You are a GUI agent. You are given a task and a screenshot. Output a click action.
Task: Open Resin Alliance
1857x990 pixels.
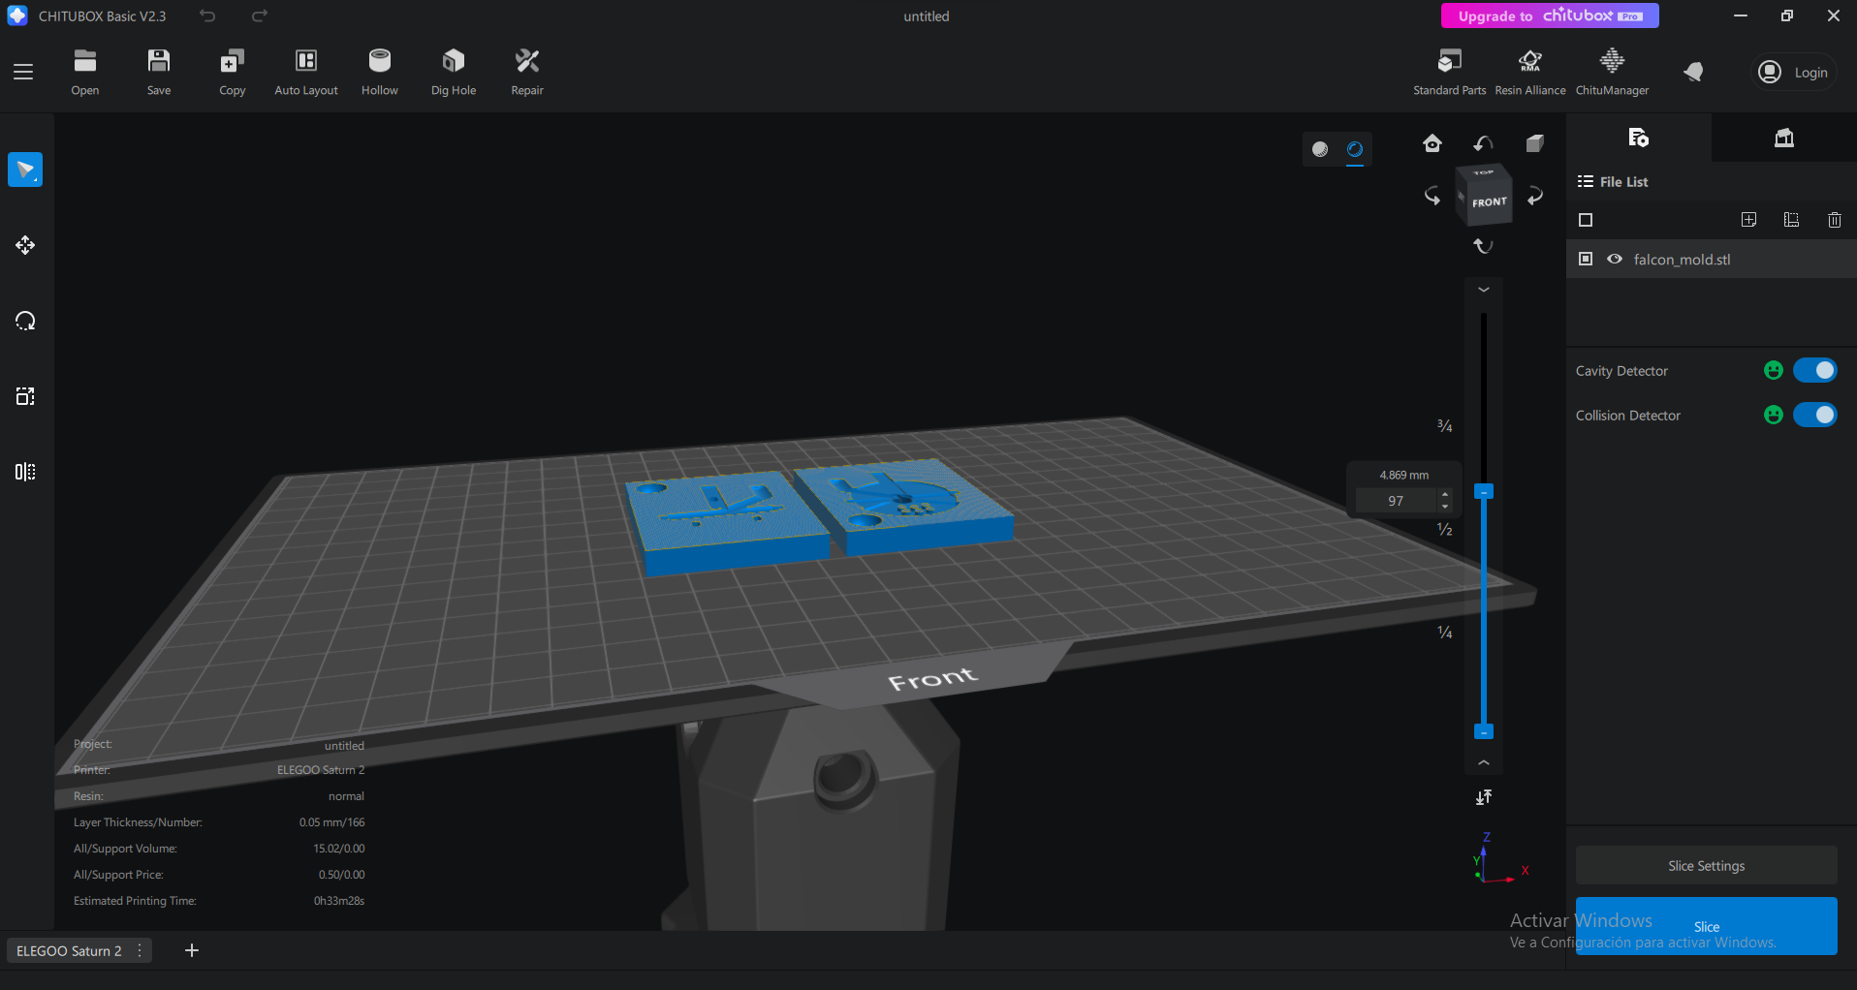tap(1530, 72)
